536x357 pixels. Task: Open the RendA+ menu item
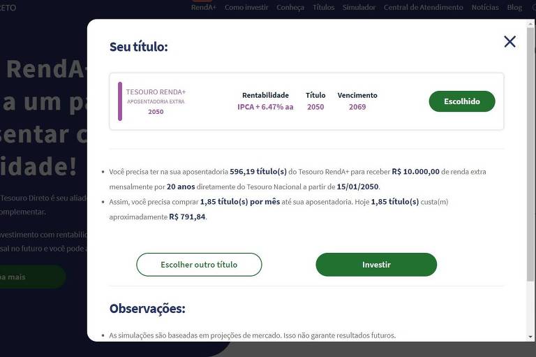tap(203, 7)
